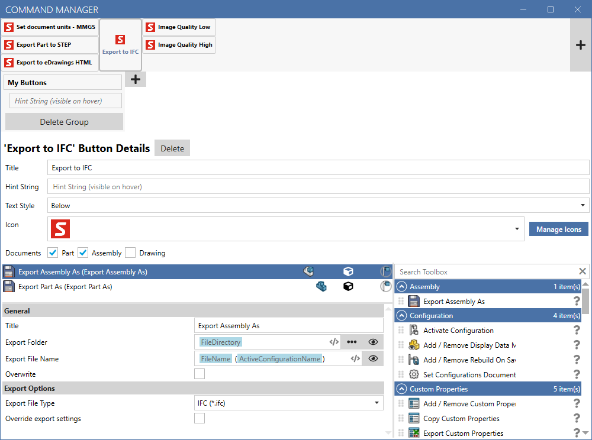The height and width of the screenshot is (440, 592).
Task: Tick the Overwrite checkbox
Action: coord(200,374)
